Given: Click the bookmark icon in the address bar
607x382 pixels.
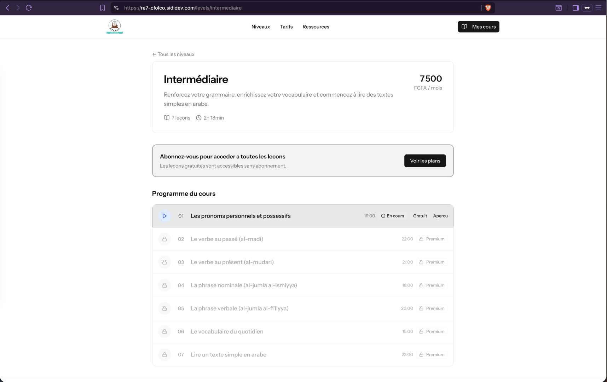Looking at the screenshot, I should click(x=103, y=7).
